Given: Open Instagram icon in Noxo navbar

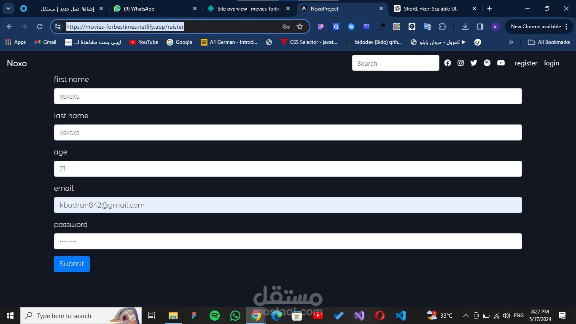Looking at the screenshot, I should pyautogui.click(x=460, y=63).
